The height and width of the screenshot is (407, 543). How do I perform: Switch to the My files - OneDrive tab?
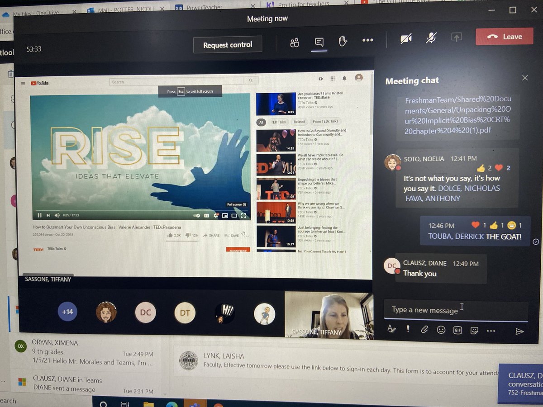pos(38,14)
